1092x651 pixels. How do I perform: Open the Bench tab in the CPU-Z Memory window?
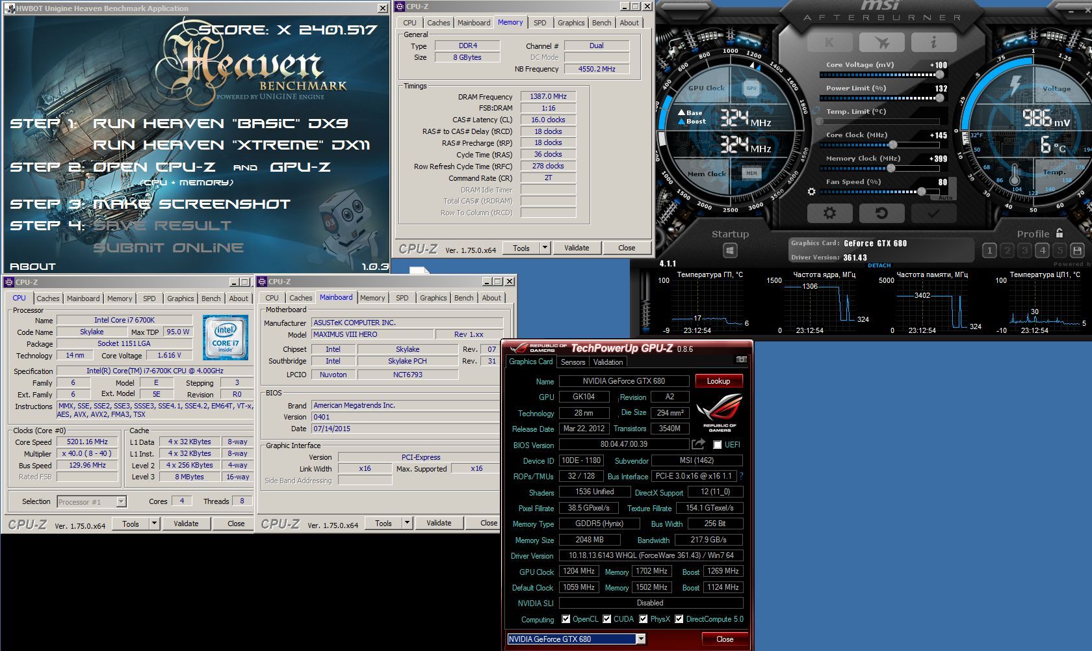click(601, 23)
